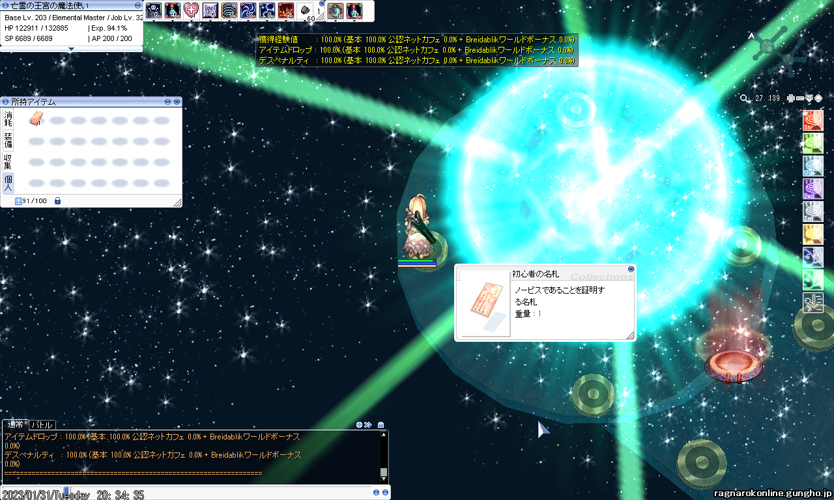Image resolution: width=834 pixels, height=500 pixels.
Task: Click the round blue button beside chat arrows
Action: click(x=359, y=424)
